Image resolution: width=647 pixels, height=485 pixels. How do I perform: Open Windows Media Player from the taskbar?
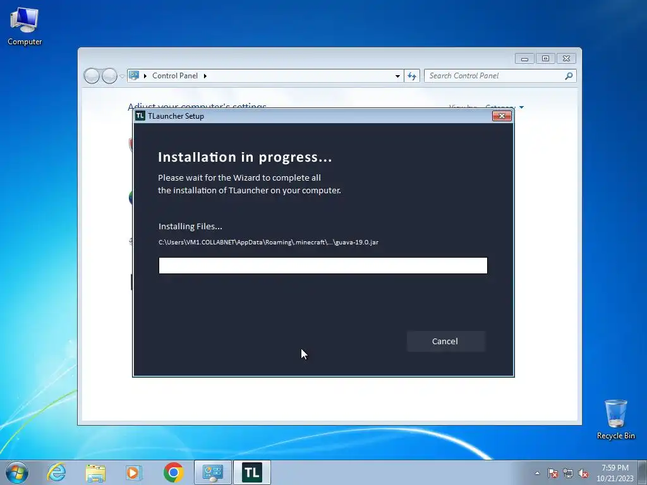(x=134, y=472)
